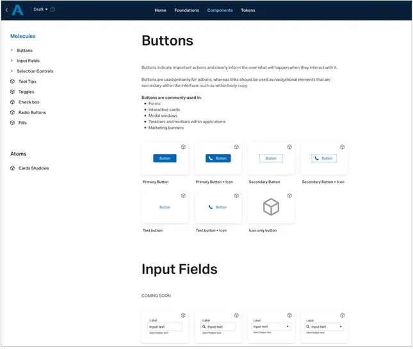
Task: Click the Text button + Icon card's cube icon
Action: coord(236,196)
